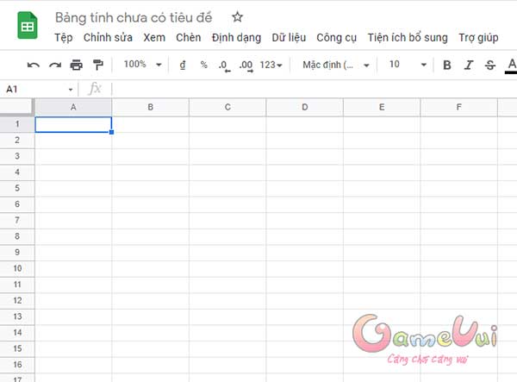Image resolution: width=517 pixels, height=382 pixels.
Task: Click cell F6
Action: tap(459, 205)
